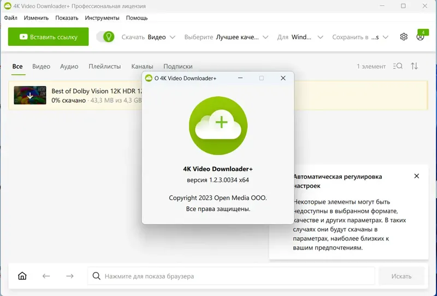
Task: Click the search-in-list icon
Action: pos(398,66)
